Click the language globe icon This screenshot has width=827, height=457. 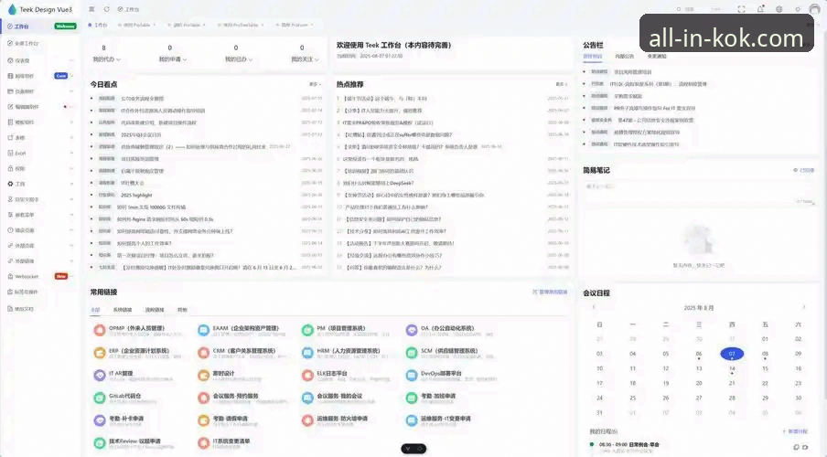779,9
